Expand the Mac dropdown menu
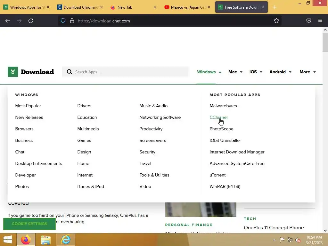Screen dimensions: 328x246 (x=235, y=72)
